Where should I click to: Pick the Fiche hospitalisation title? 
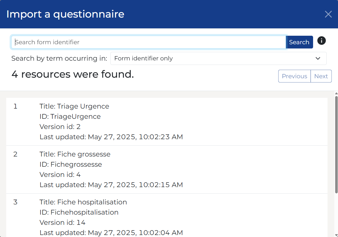83,202
